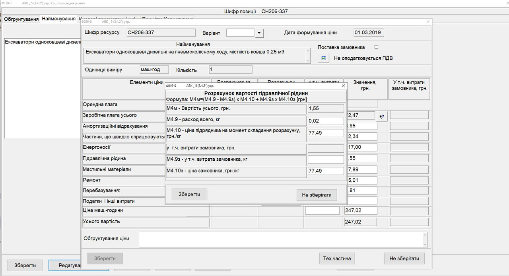The image size is (509, 276).
Task: Click the icon button next to 'Не оподатковується ПДВ'
Action: coord(324,58)
